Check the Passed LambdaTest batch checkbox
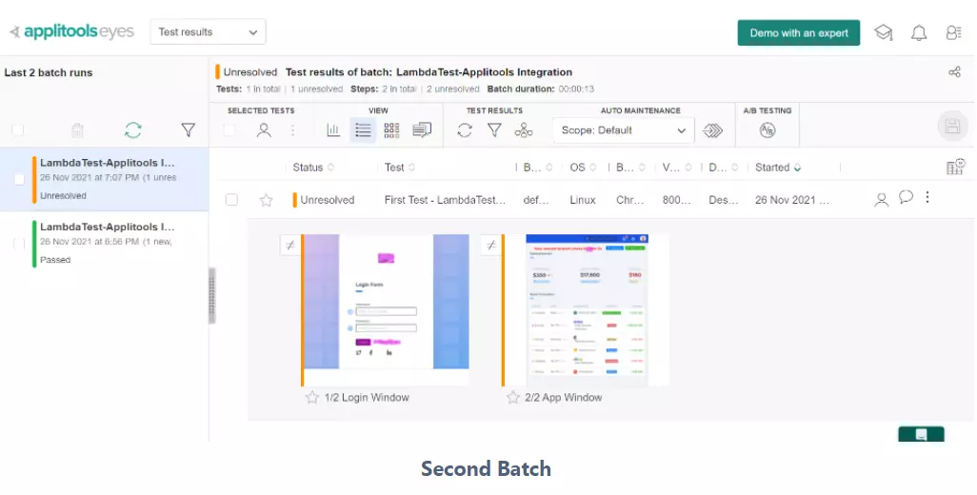Image resolution: width=977 pixels, height=495 pixels. pos(19,244)
